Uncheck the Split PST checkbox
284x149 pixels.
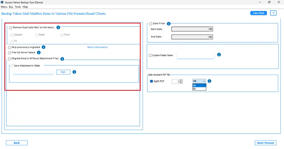click(151, 81)
